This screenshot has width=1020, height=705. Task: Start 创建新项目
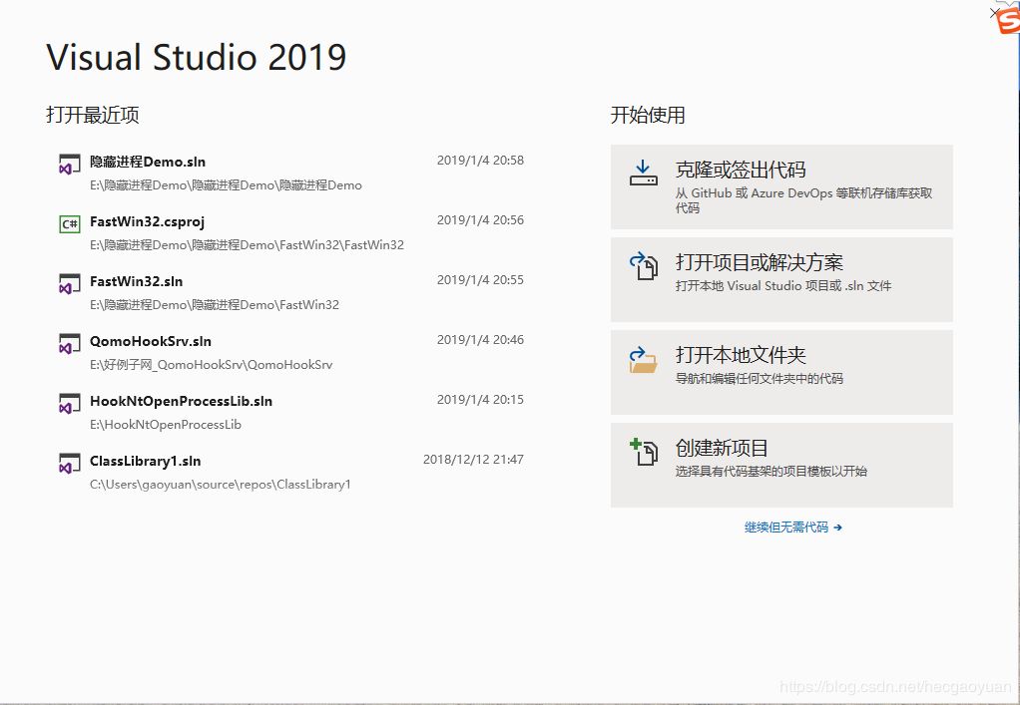[x=781, y=466]
